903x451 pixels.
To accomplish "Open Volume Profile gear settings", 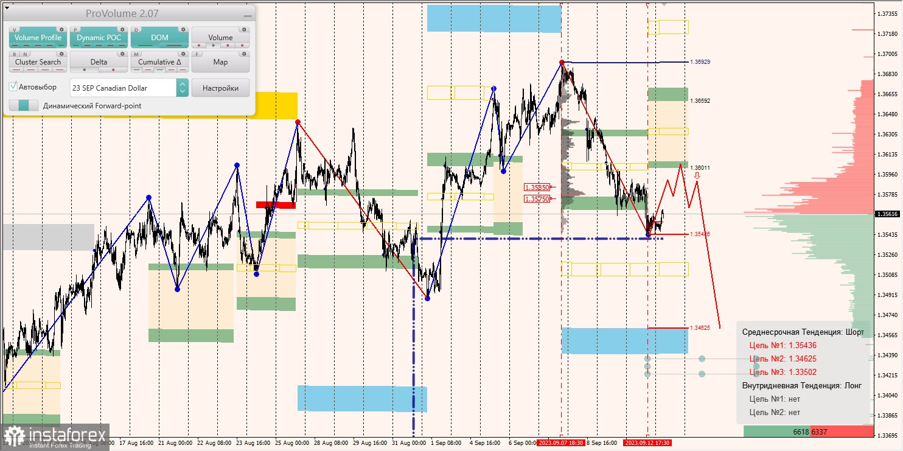I will click(x=61, y=29).
